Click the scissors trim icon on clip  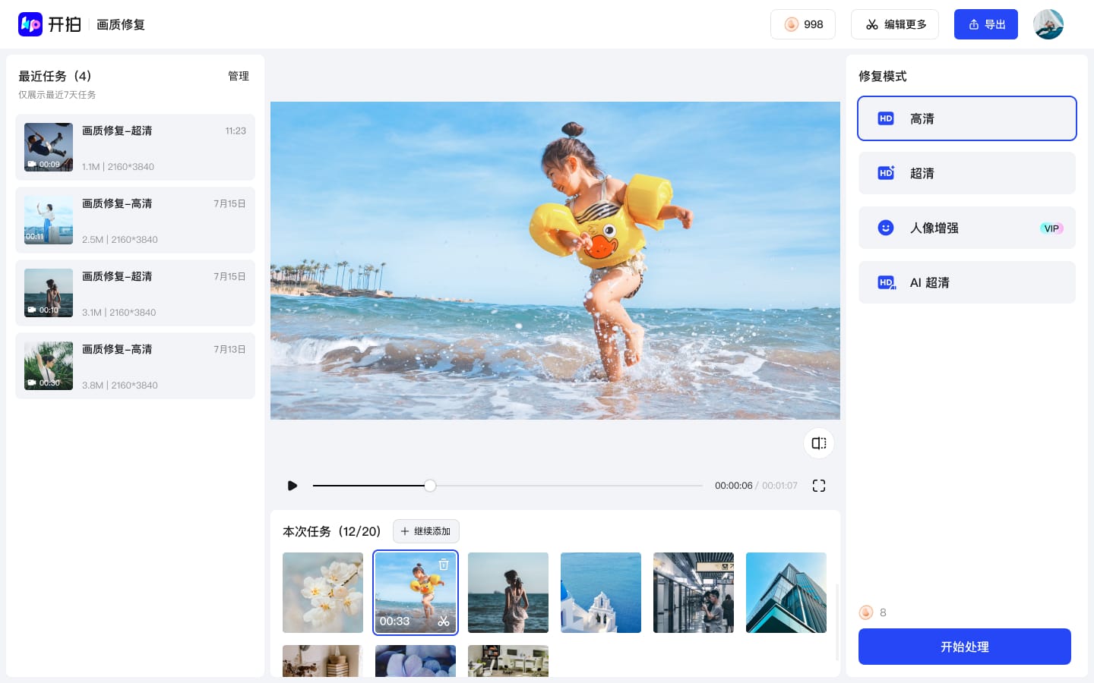444,621
